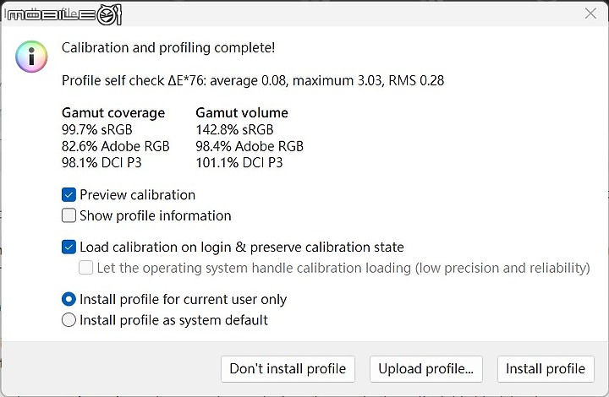
Task: Click the Gamut coverage heading
Action: coord(113,113)
